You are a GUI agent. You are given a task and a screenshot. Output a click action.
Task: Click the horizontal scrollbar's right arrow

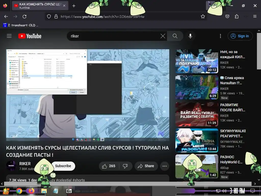(x=255, y=184)
